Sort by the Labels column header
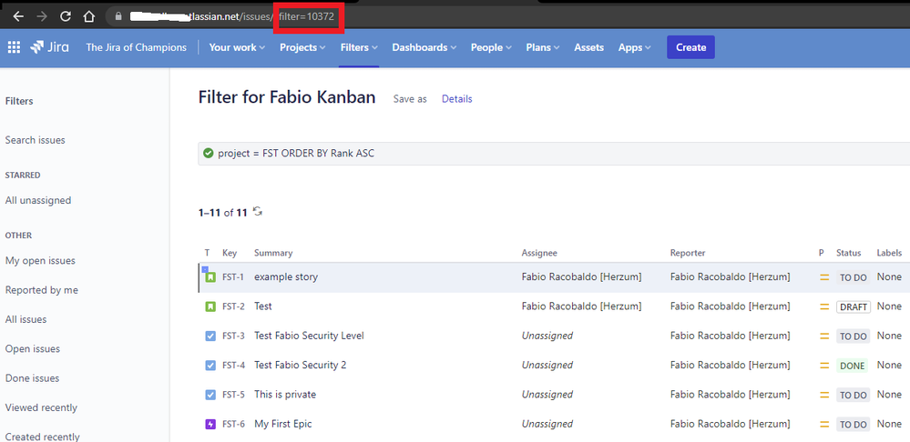Image resolution: width=910 pixels, height=442 pixels. coord(889,253)
